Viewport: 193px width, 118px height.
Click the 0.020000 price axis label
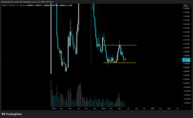[x=186, y=9]
